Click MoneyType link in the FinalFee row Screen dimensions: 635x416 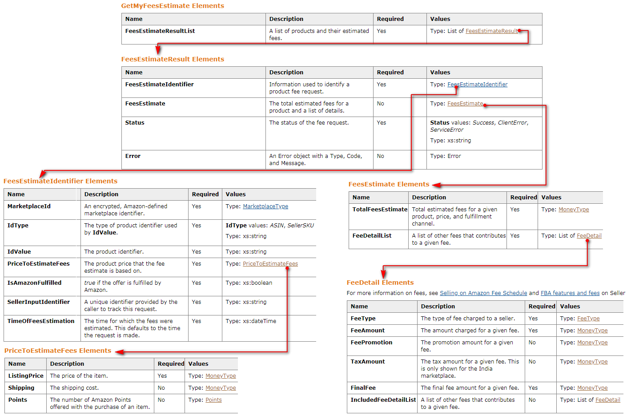click(592, 388)
